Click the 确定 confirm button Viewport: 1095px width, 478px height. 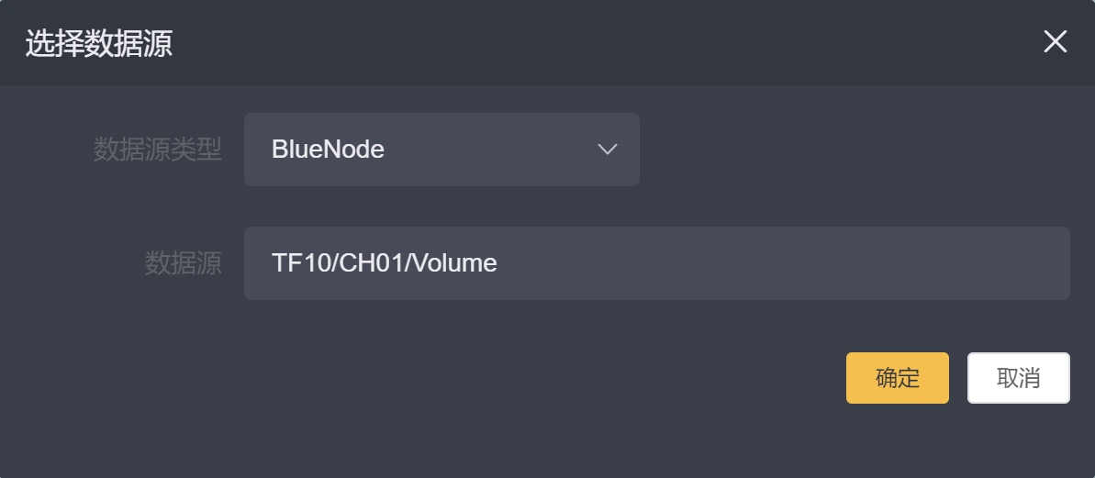pos(898,377)
